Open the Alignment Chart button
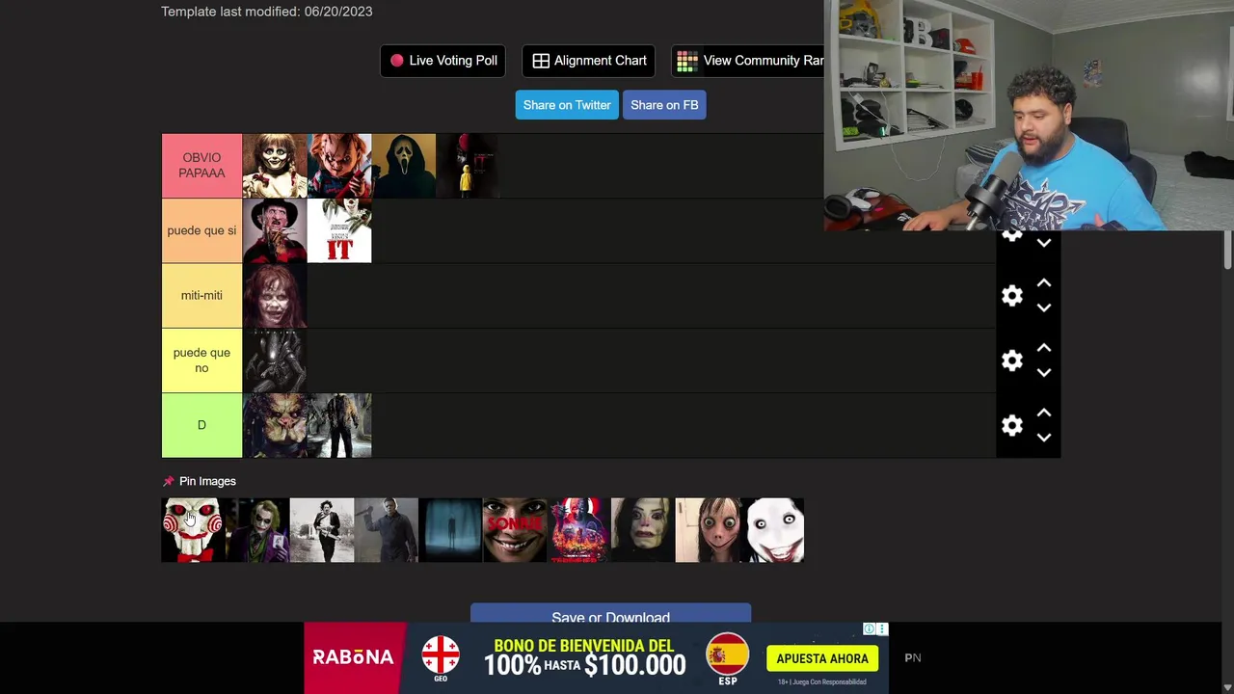 tap(589, 61)
